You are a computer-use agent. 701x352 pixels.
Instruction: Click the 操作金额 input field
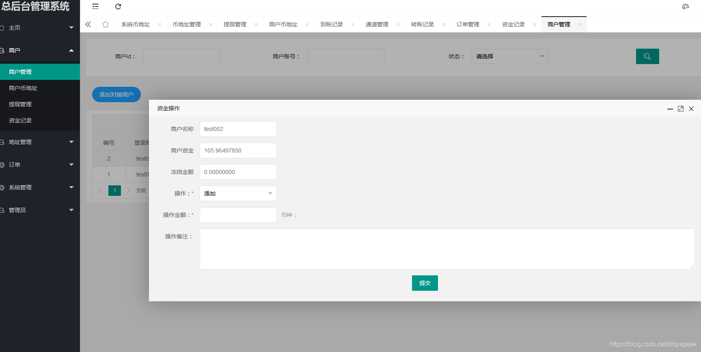(238, 215)
